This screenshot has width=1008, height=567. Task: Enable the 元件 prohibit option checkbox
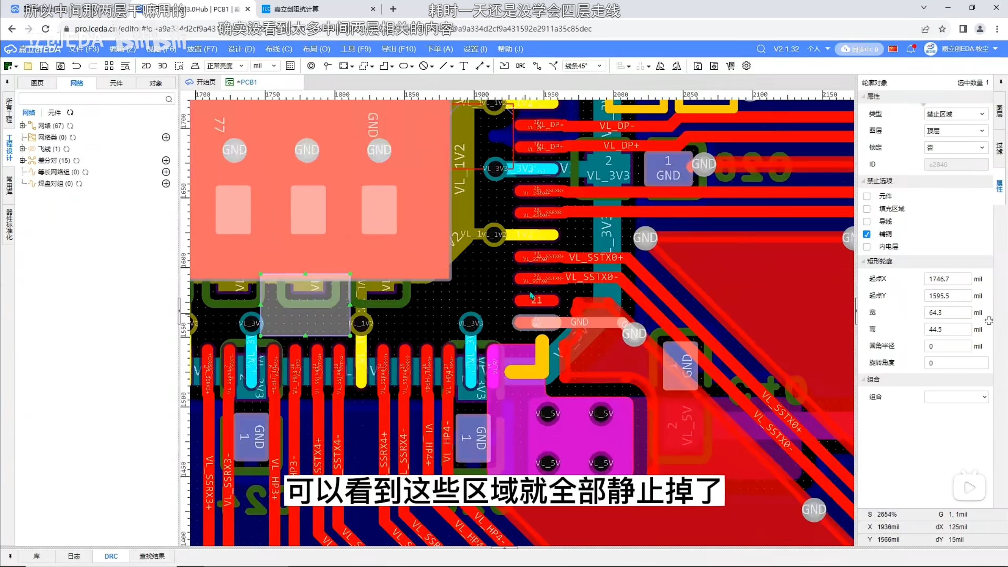coord(867,196)
